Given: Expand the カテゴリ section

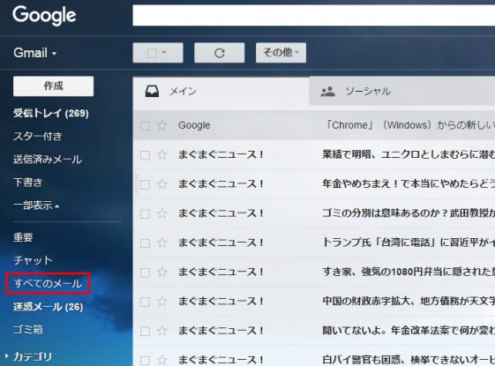Looking at the screenshot, I should point(29,357).
